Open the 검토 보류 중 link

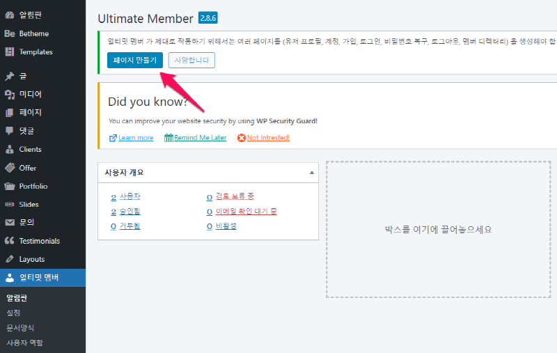(x=235, y=196)
